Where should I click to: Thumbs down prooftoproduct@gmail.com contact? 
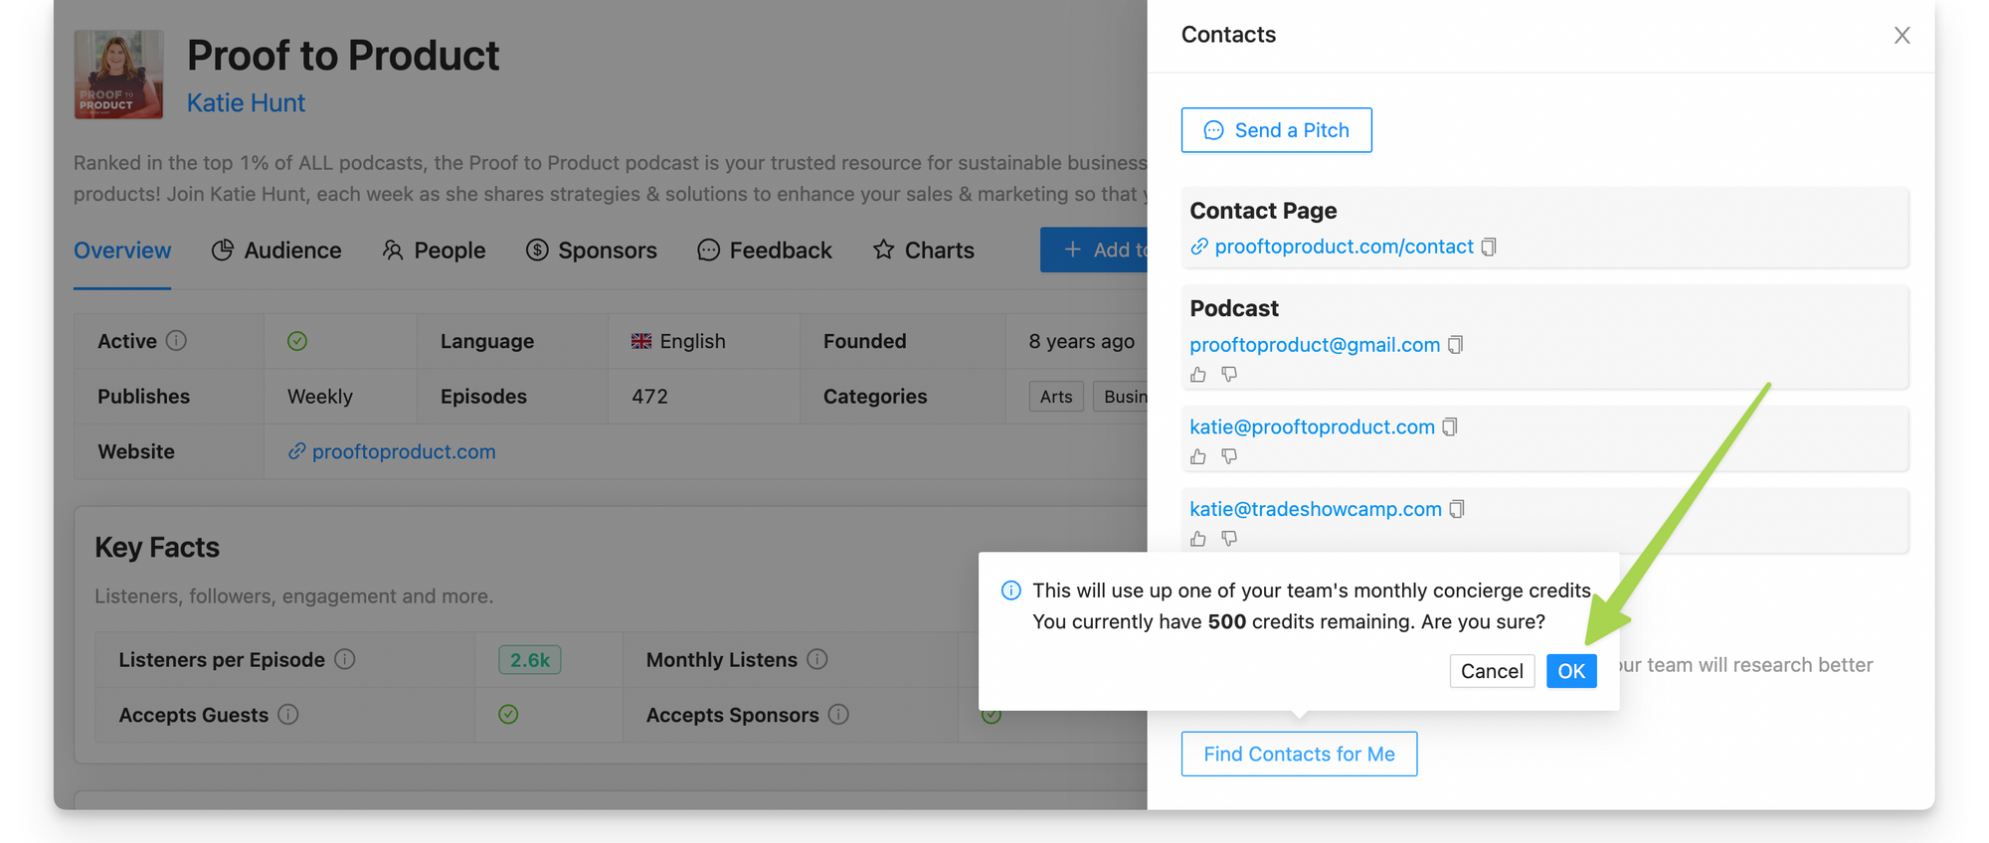(x=1229, y=375)
